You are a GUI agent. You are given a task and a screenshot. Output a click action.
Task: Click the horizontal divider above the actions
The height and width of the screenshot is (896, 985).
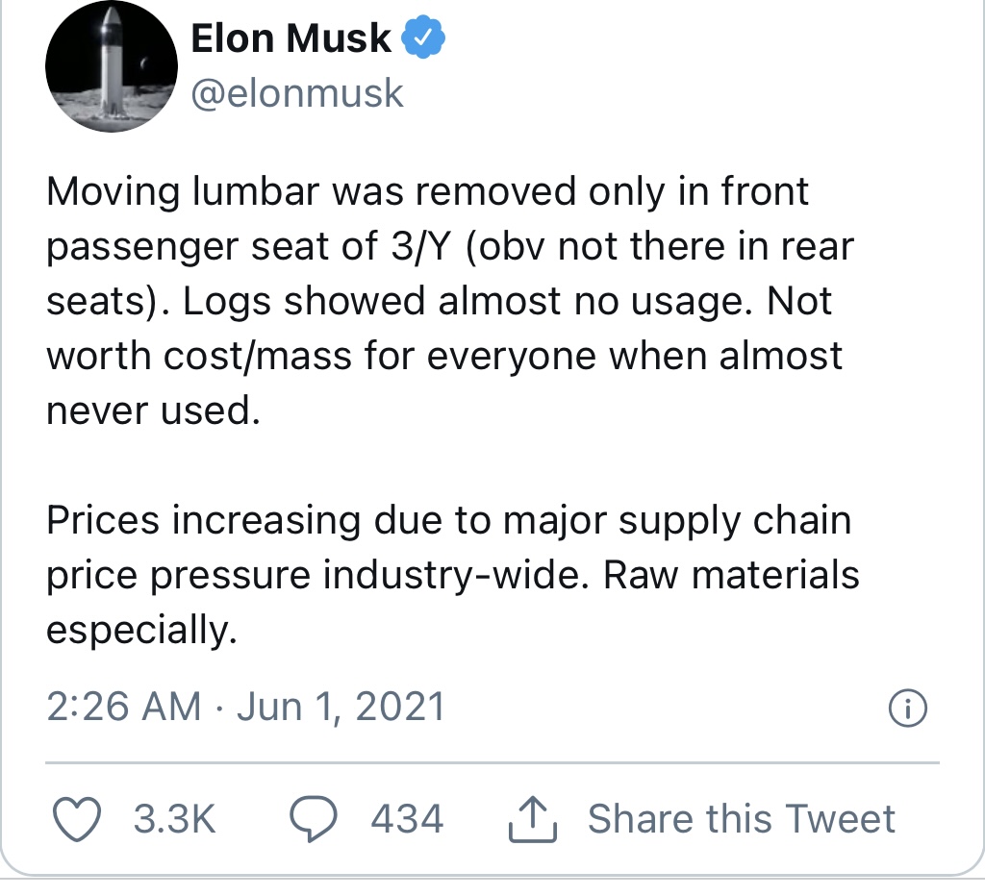492,763
